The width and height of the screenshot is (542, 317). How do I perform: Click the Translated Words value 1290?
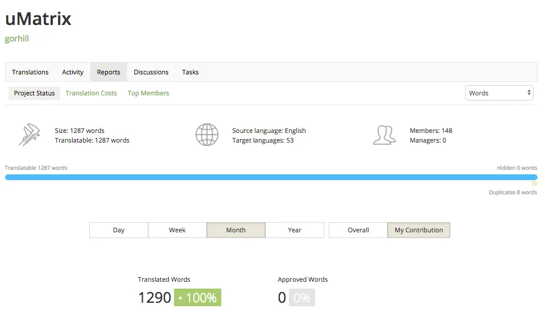(x=155, y=297)
